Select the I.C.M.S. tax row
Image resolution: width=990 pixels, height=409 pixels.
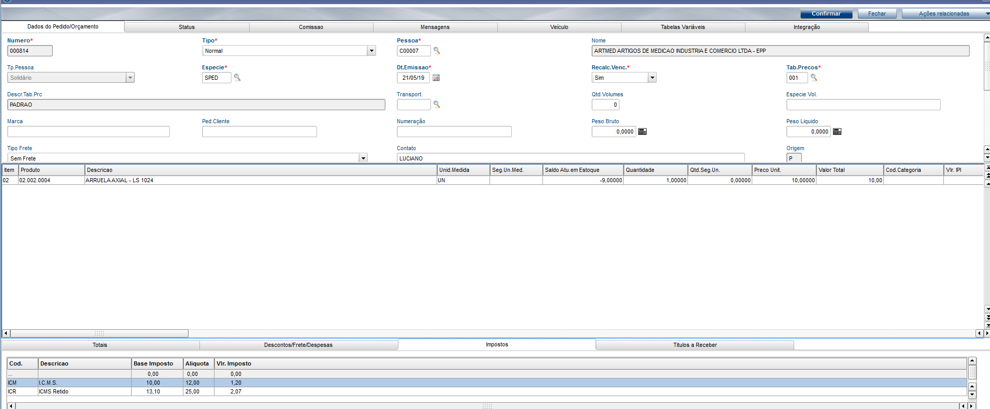pos(486,383)
